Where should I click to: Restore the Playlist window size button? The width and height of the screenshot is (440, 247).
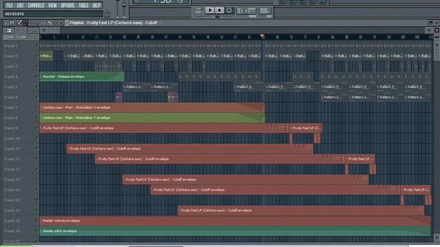(x=430, y=23)
